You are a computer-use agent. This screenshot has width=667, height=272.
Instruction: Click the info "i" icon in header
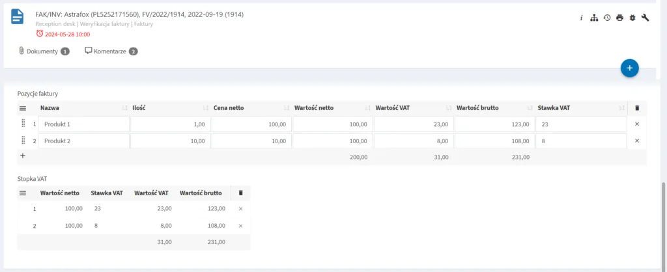[582, 18]
